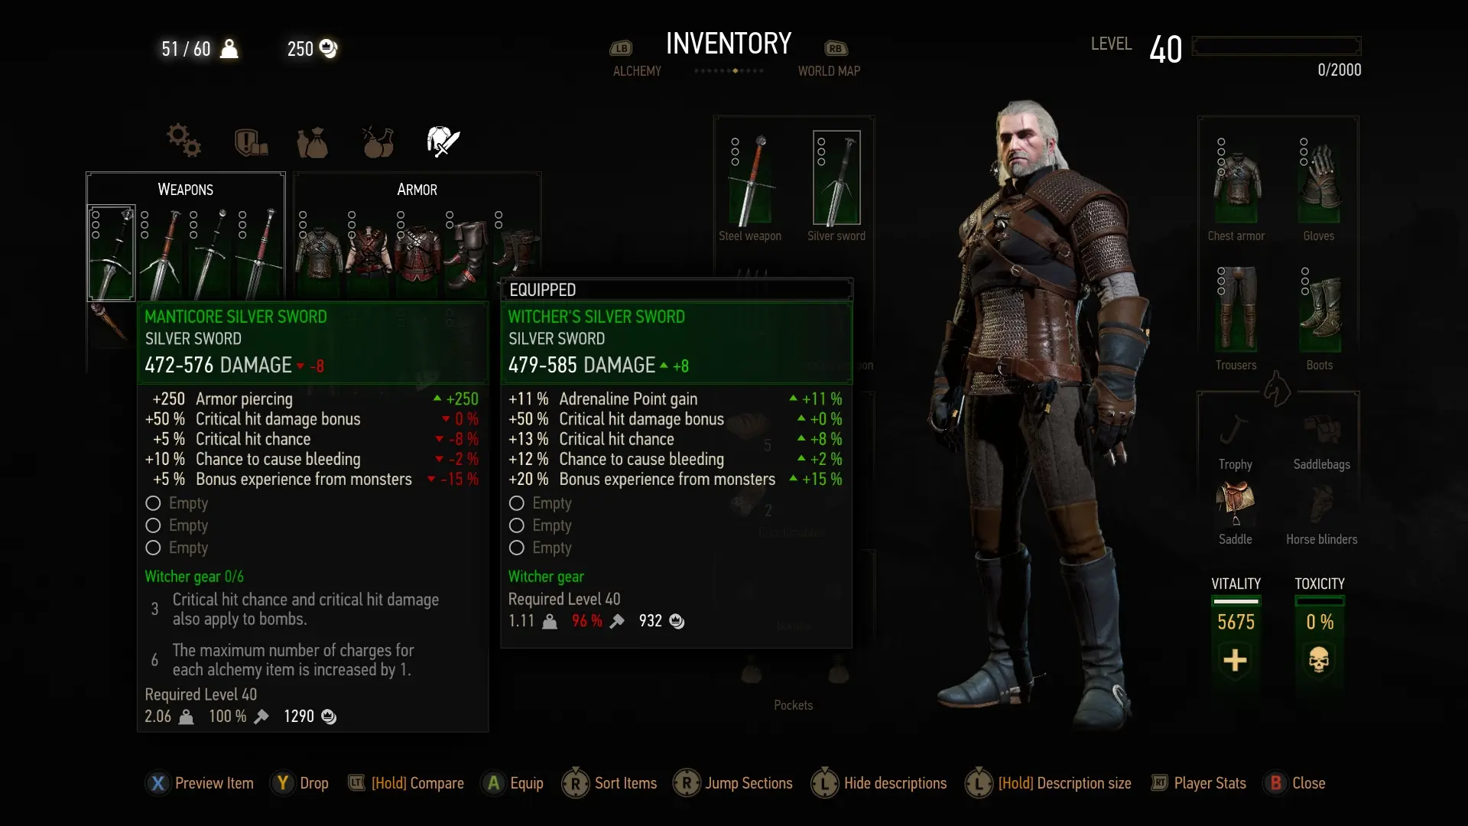Viewport: 1468px width, 826px height.
Task: Select the pouch inventory category icon
Action: click(x=312, y=142)
